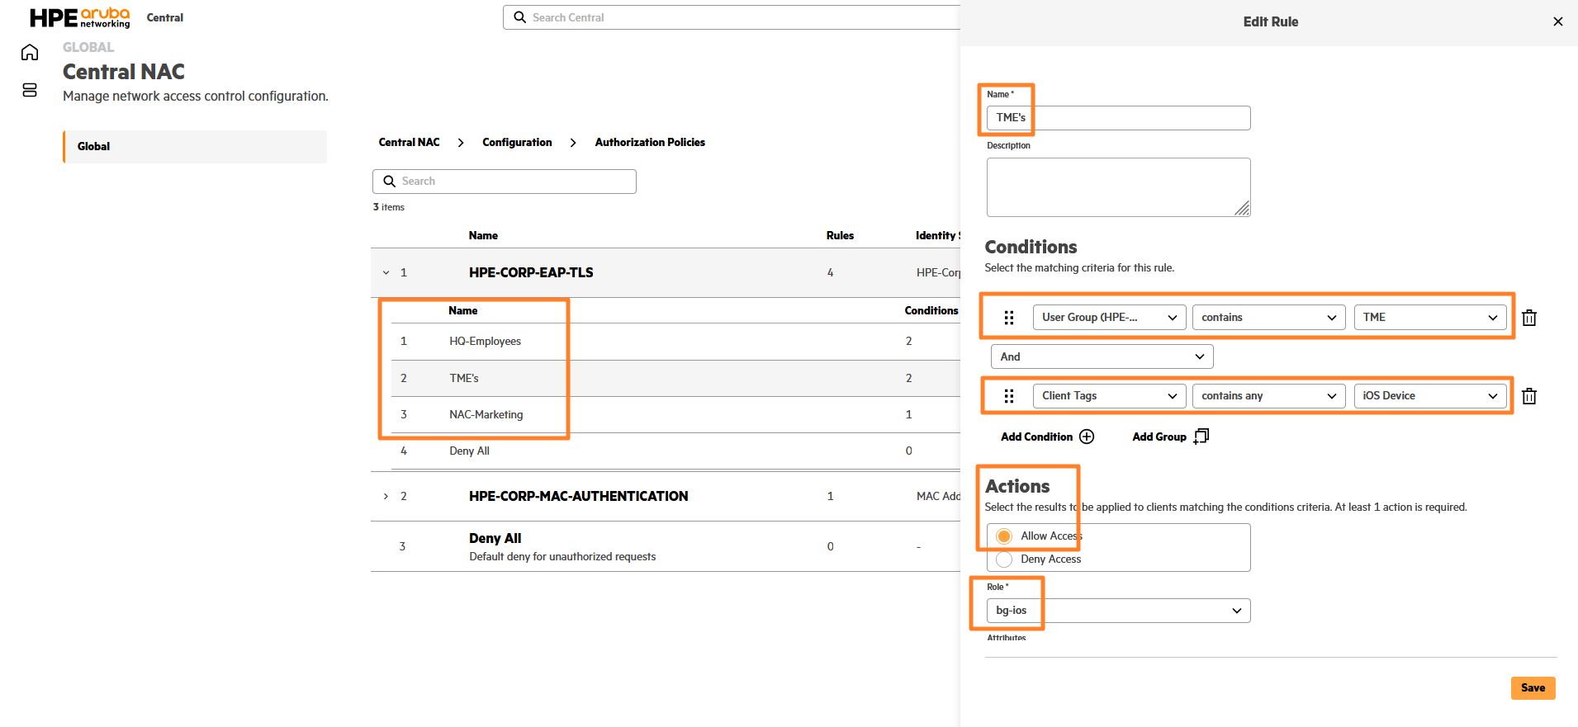Click Add Condition text button
Image resolution: width=1578 pixels, height=727 pixels.
pyautogui.click(x=1036, y=437)
